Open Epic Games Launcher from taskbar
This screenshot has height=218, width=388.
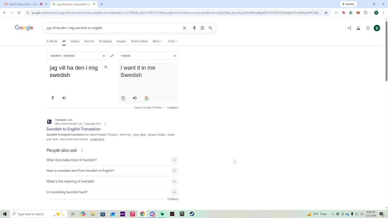[x=182, y=214]
